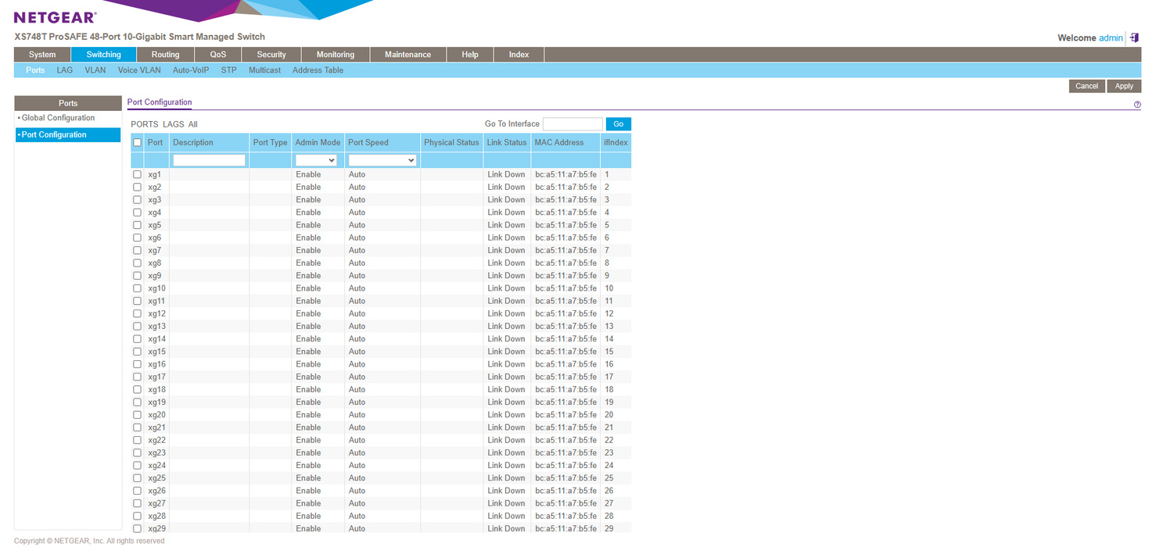This screenshot has width=1156, height=547.
Task: Tick the checkbox for port xg14
Action: (137, 339)
